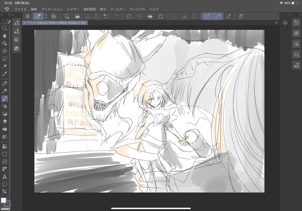The height and width of the screenshot is (211, 302).
Task: Open the command bar hamburger menu
Action: (27, 16)
